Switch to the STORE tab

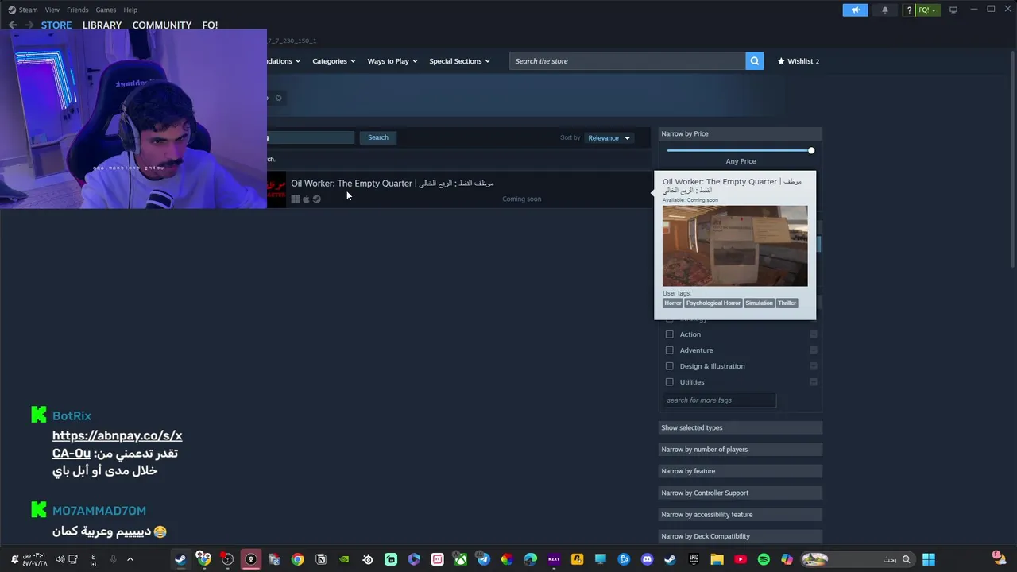click(x=56, y=25)
